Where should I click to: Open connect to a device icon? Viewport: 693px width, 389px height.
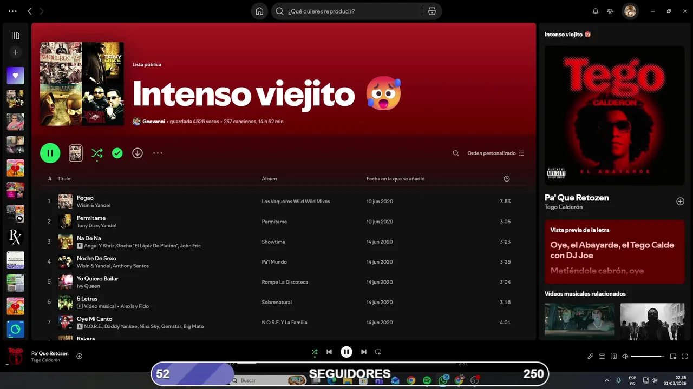[x=613, y=357]
